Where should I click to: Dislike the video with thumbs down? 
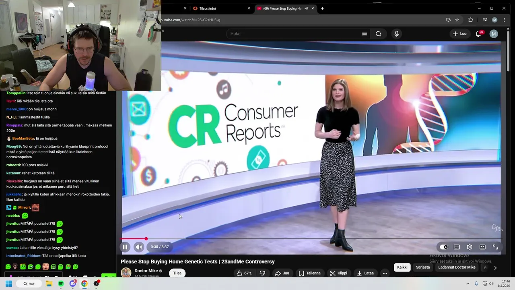pos(262,273)
